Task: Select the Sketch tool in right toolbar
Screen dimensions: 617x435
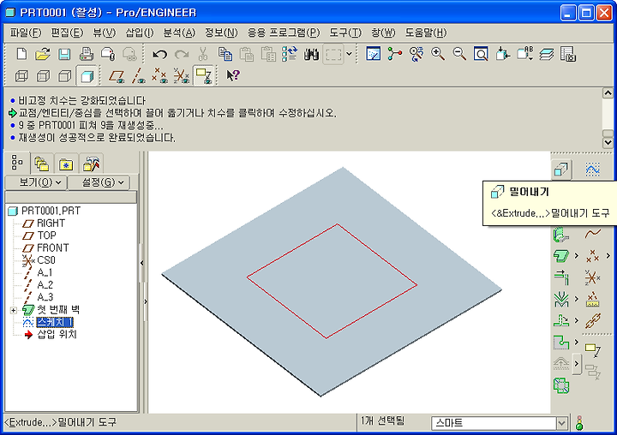Action: (592, 170)
